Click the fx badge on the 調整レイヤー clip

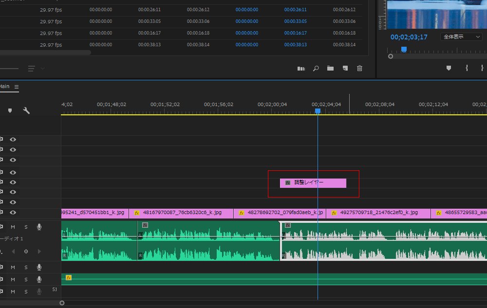pos(287,183)
